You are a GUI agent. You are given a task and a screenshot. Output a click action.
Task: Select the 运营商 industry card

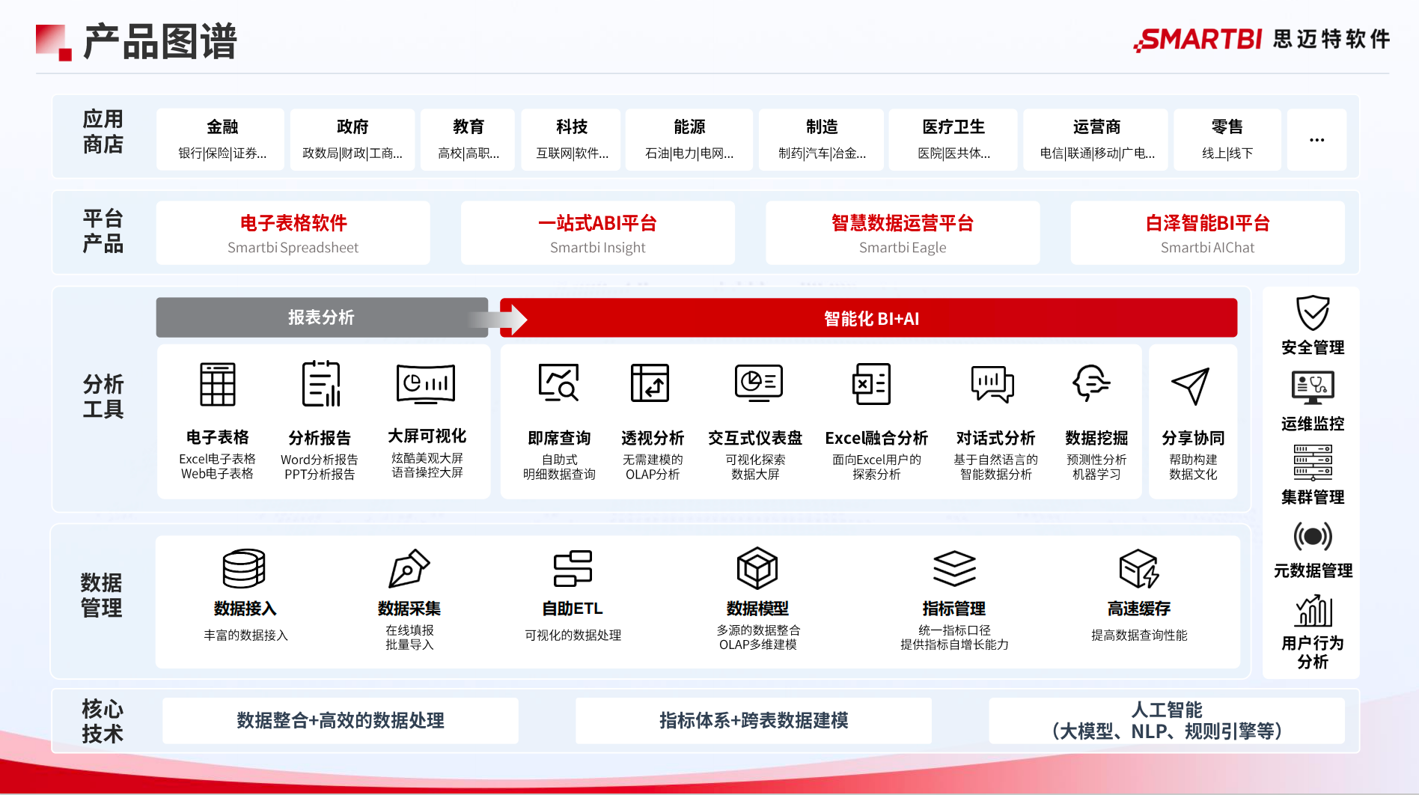(x=1096, y=139)
